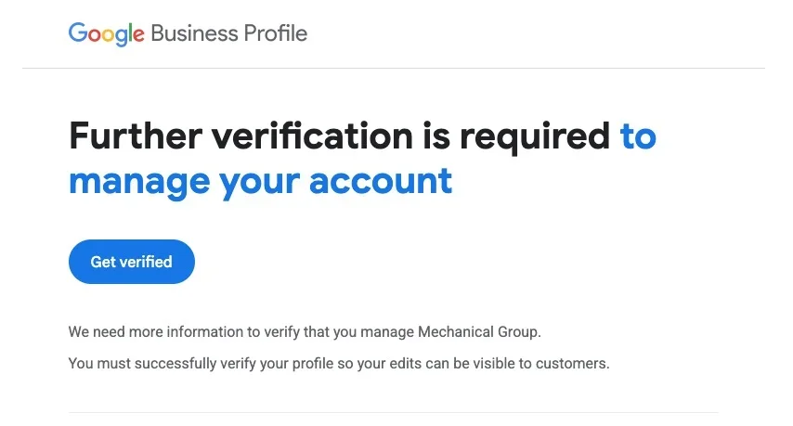The width and height of the screenshot is (793, 426).
Task: Click the word 'Business' in the header
Action: [x=194, y=33]
